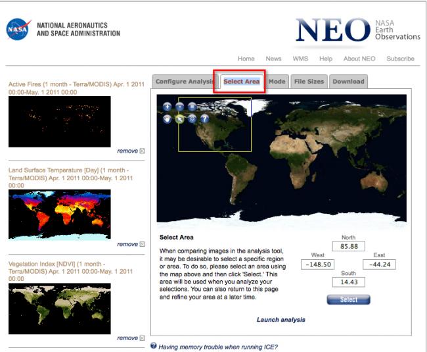The image size is (427, 352).
Task: Switch to the Configure Analysis tab
Action: tap(185, 82)
